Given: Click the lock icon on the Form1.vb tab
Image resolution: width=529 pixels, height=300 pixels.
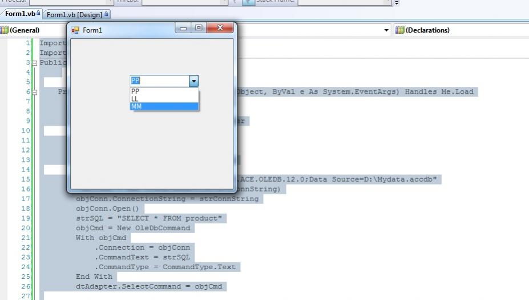Looking at the screenshot, I should 38,13.
